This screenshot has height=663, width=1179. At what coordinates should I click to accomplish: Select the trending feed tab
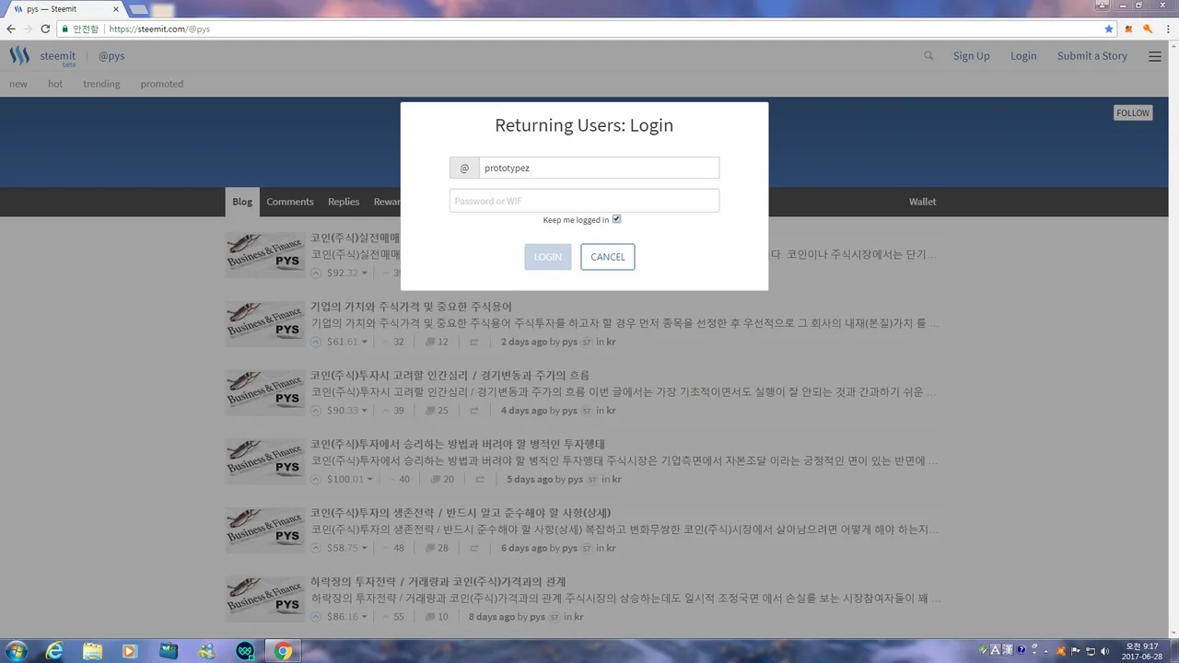[x=101, y=84]
